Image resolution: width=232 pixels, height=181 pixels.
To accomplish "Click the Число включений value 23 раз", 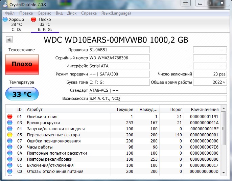I will tap(210, 74).
